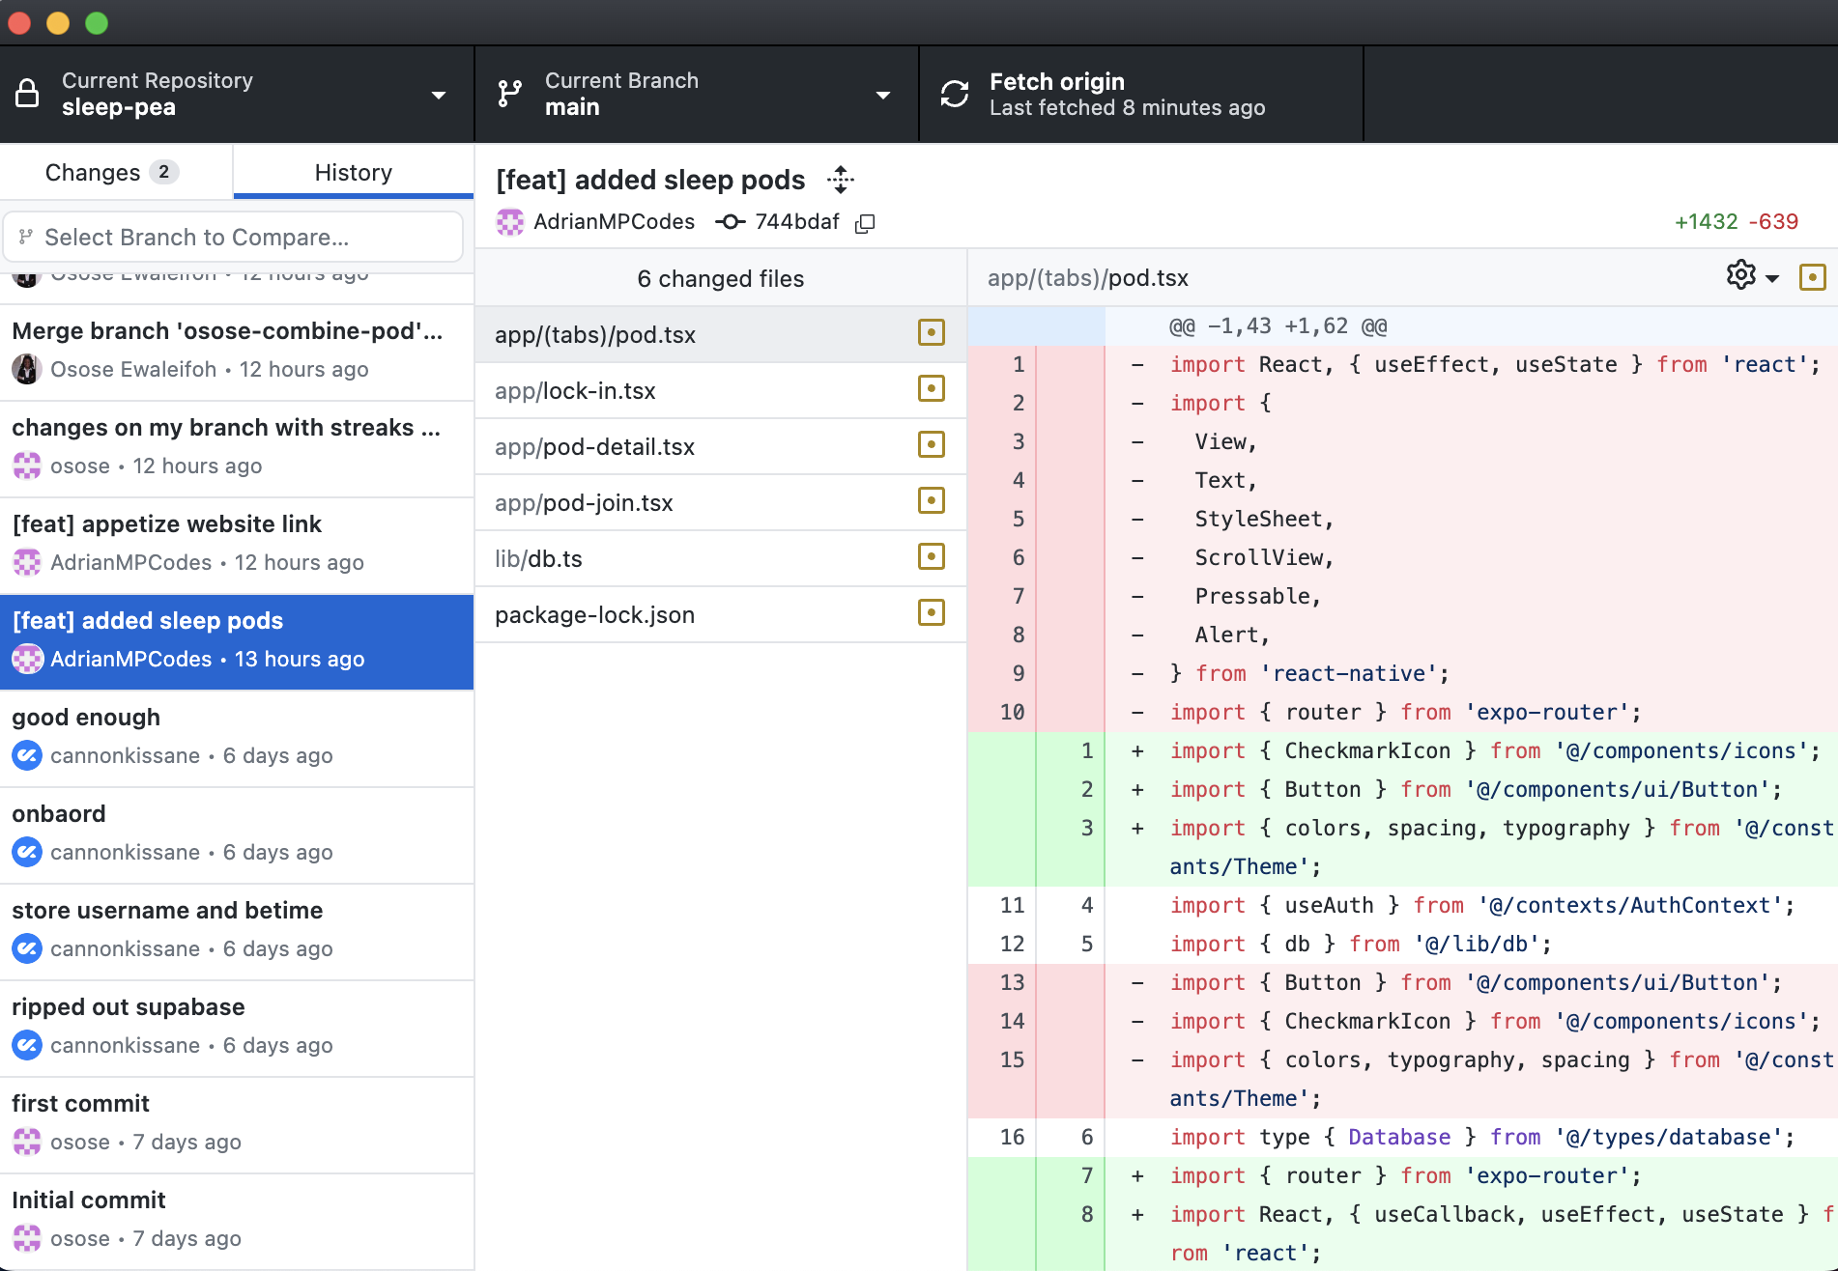
Task: Click the diff hunk header @@ -1,43 +1,62 @@
Action: tap(1278, 326)
